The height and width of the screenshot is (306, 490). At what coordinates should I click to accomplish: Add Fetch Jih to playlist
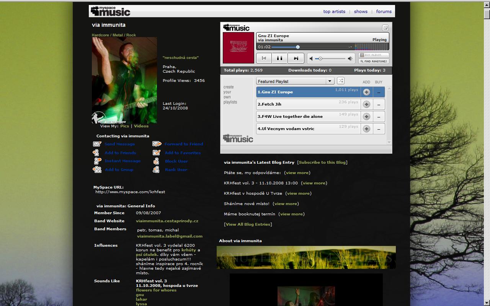(366, 104)
